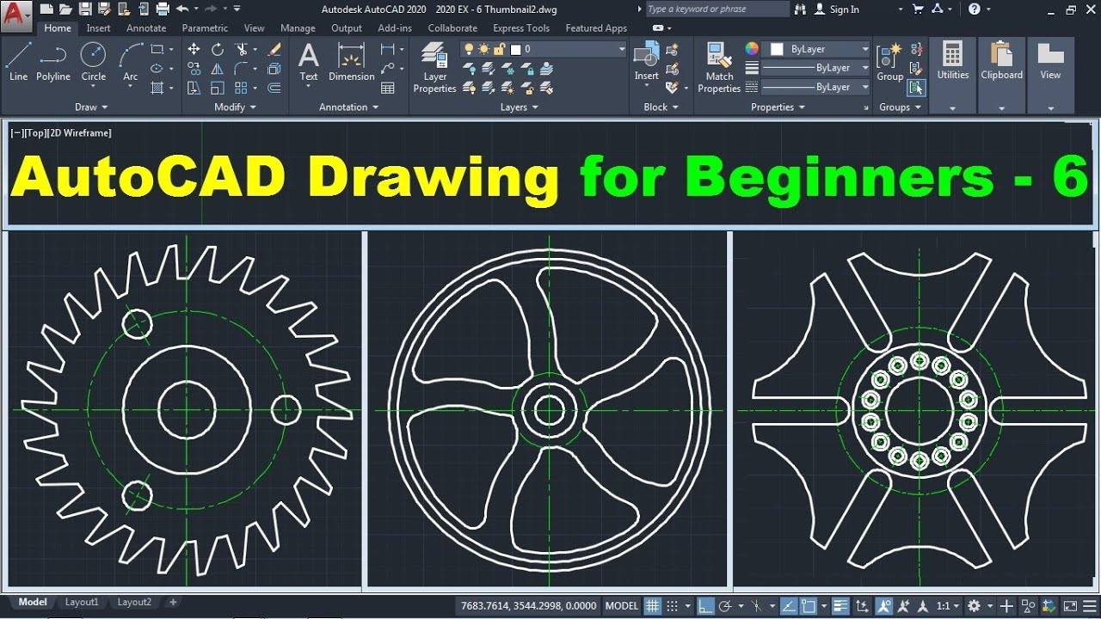
Task: Open the ByLayer linetype dropdown
Action: (865, 87)
